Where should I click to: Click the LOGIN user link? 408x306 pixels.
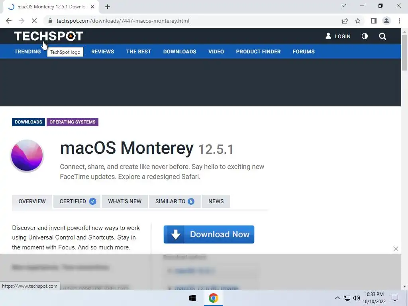(338, 36)
